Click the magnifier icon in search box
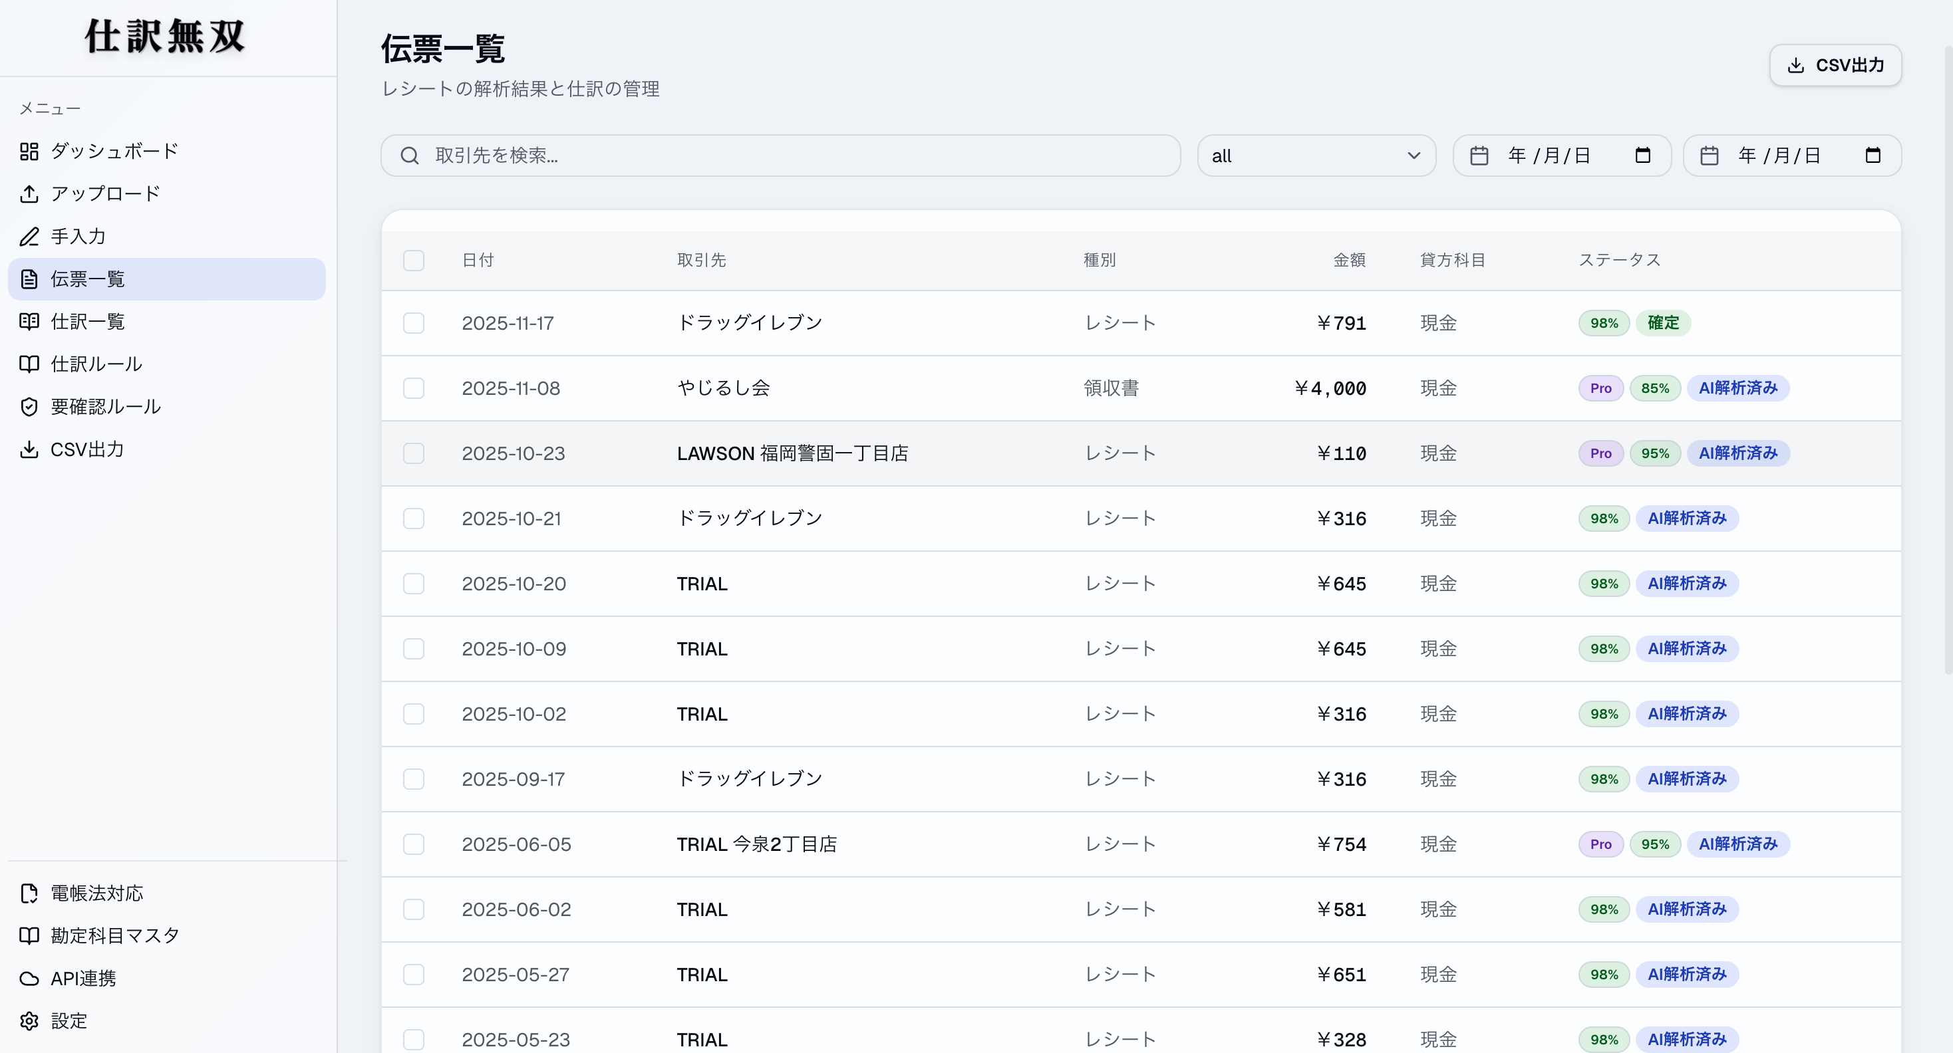The image size is (1953, 1053). tap(409, 156)
